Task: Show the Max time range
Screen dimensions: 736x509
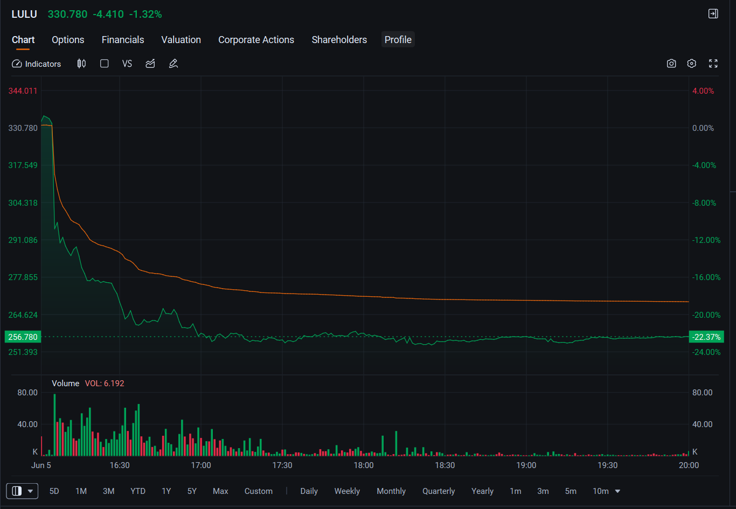Action: pos(220,491)
